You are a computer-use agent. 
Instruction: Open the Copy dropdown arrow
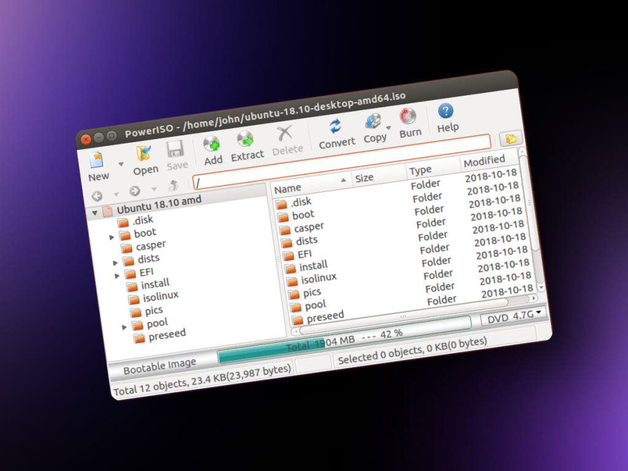click(388, 128)
